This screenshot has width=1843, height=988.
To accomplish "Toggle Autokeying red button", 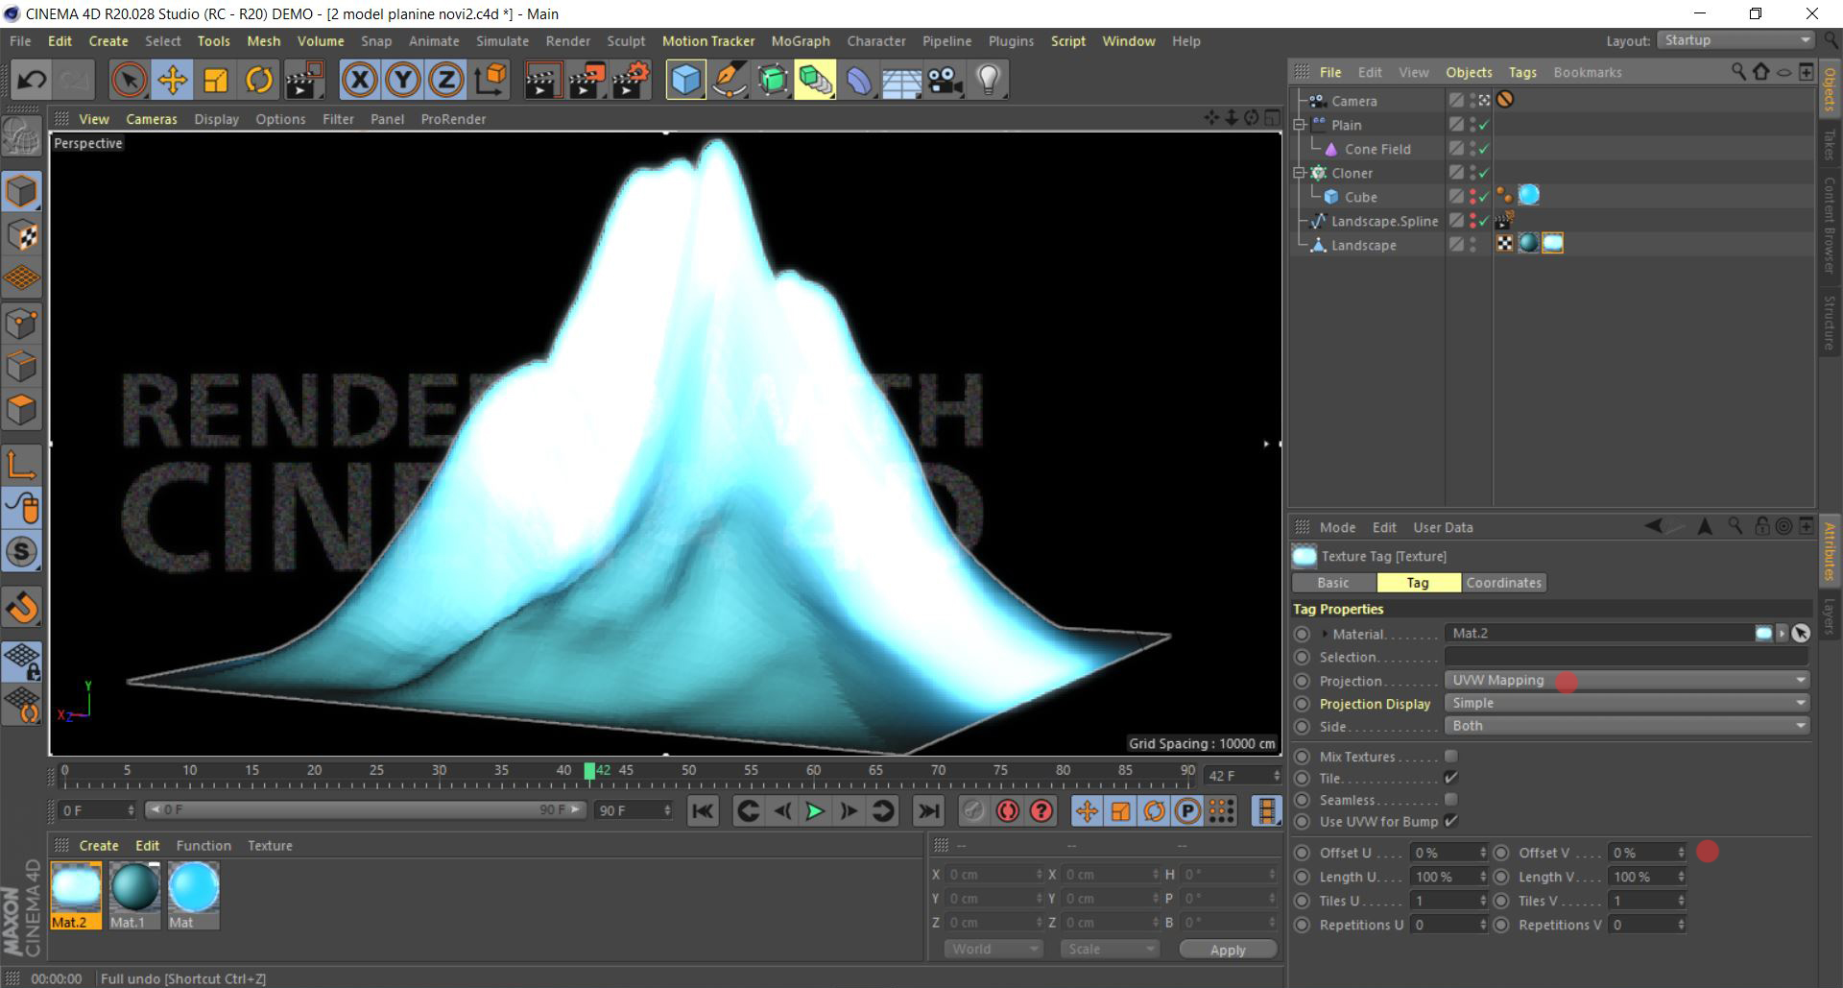I will pos(1007,811).
